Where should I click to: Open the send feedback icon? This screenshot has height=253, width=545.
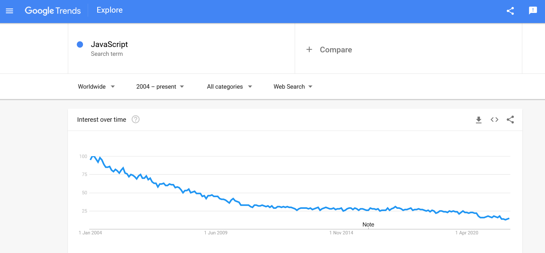pyautogui.click(x=533, y=11)
